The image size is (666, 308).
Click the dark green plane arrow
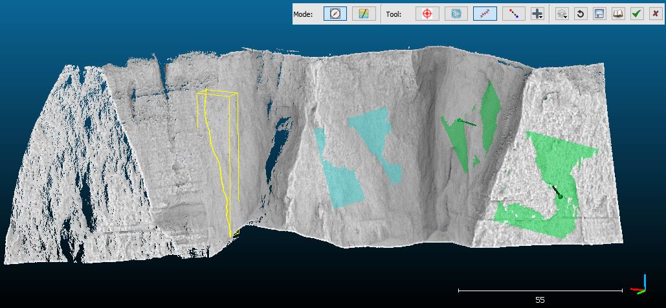pos(466,123)
